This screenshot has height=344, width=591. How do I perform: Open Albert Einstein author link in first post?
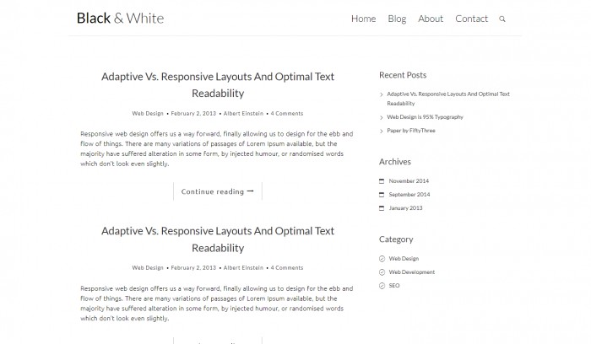click(x=243, y=113)
